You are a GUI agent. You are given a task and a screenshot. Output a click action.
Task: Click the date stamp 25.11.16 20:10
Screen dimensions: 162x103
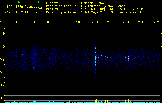[x=18, y=12]
